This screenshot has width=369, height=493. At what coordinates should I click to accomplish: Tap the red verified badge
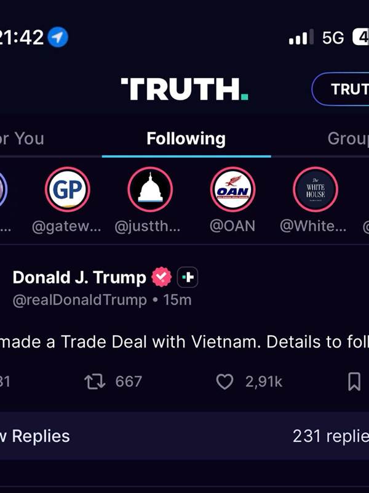pos(162,277)
